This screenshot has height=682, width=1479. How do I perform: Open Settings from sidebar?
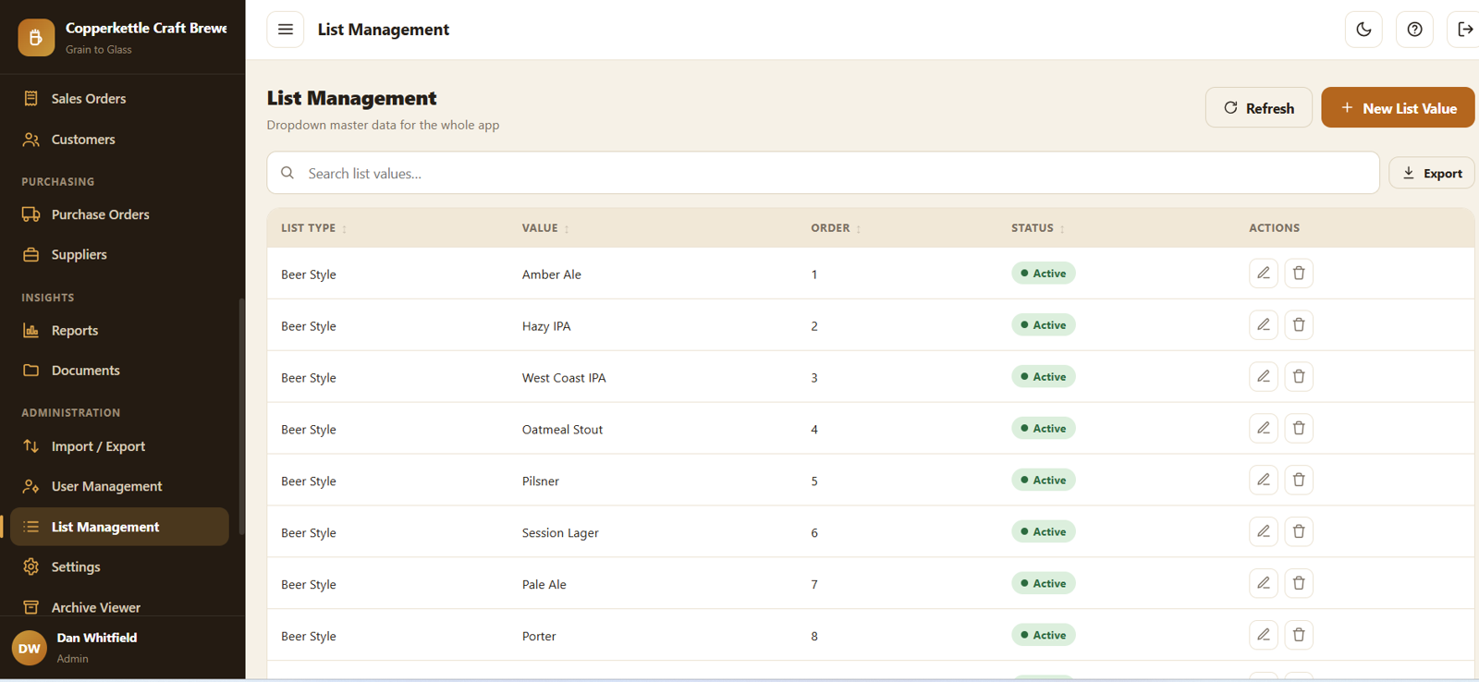[119, 567]
